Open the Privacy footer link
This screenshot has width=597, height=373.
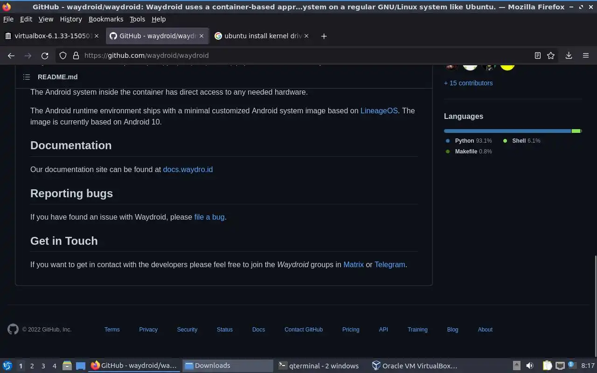click(x=148, y=329)
